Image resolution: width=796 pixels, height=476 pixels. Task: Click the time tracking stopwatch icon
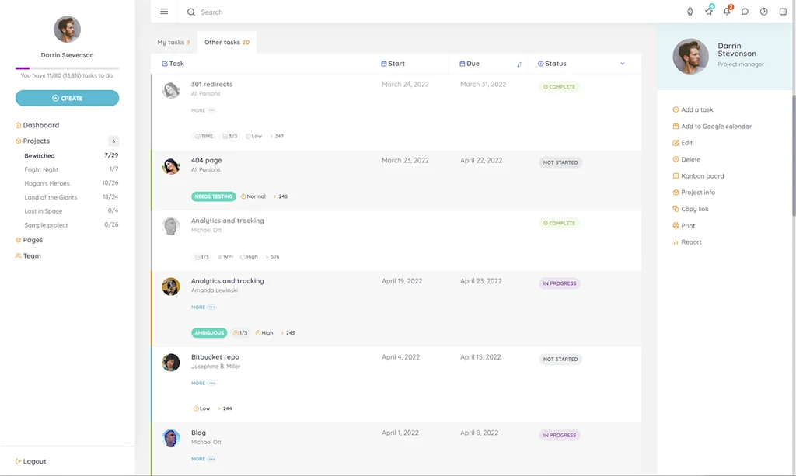click(690, 12)
